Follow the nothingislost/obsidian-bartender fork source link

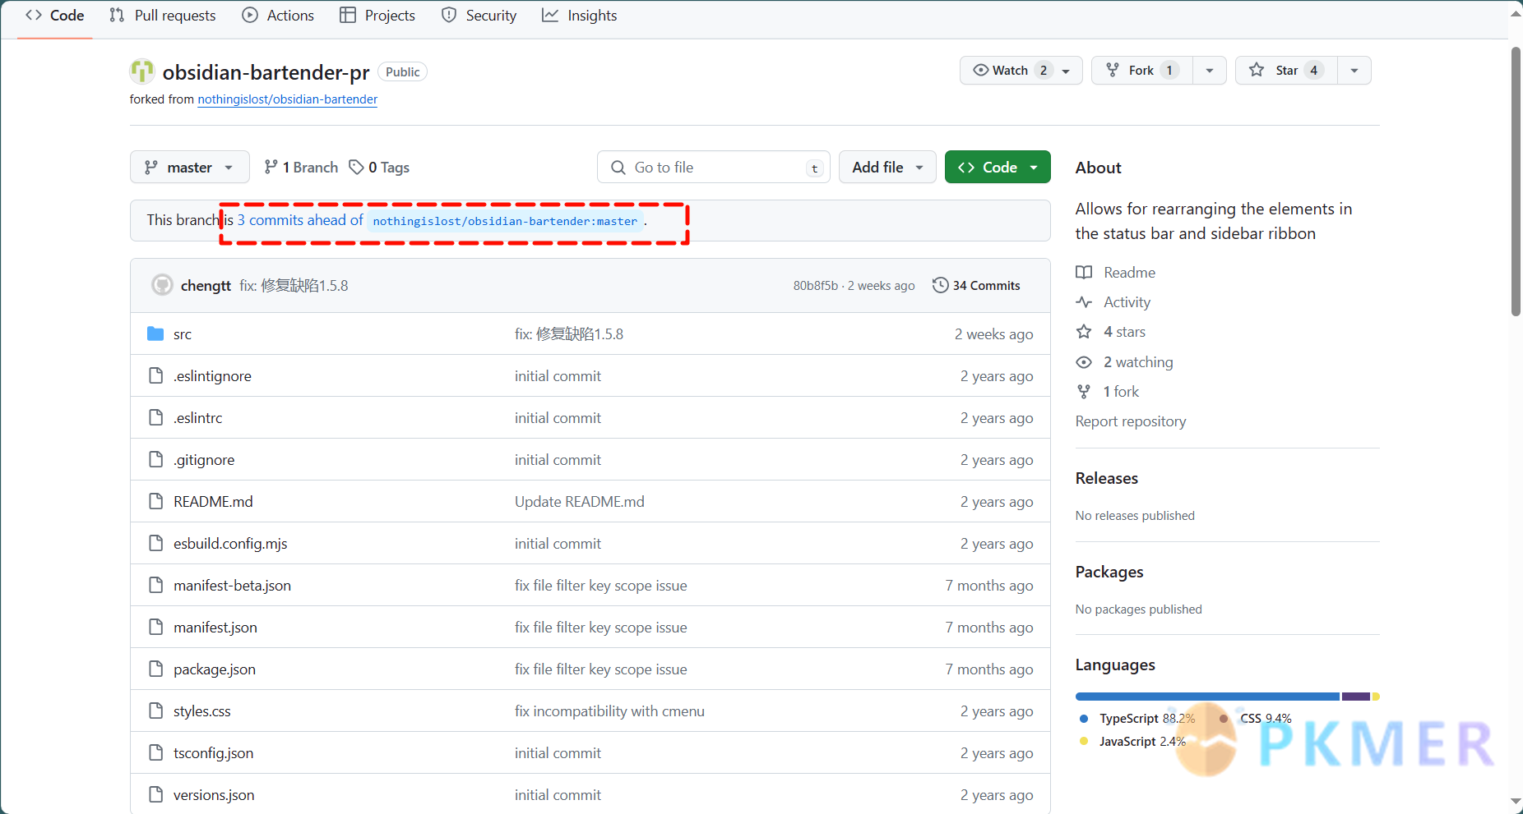[287, 99]
